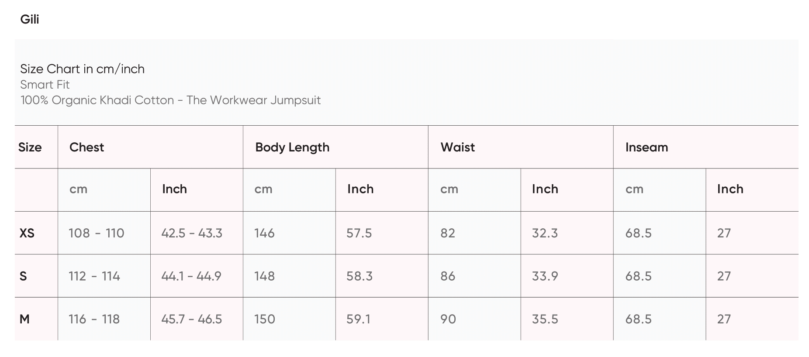
Task: Click the Gili title text
Action: (x=30, y=20)
